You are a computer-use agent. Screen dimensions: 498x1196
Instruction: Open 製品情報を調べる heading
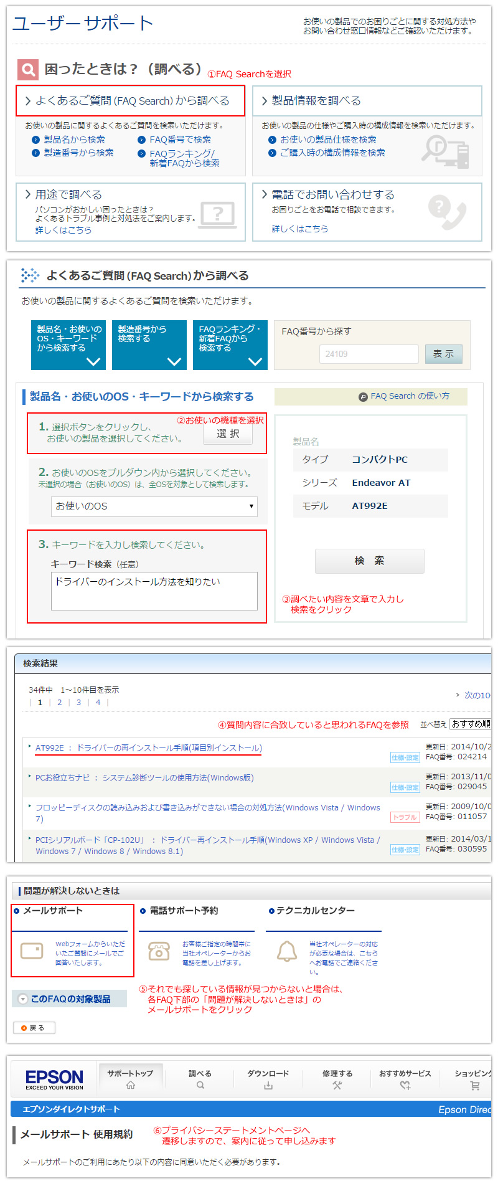click(x=316, y=101)
